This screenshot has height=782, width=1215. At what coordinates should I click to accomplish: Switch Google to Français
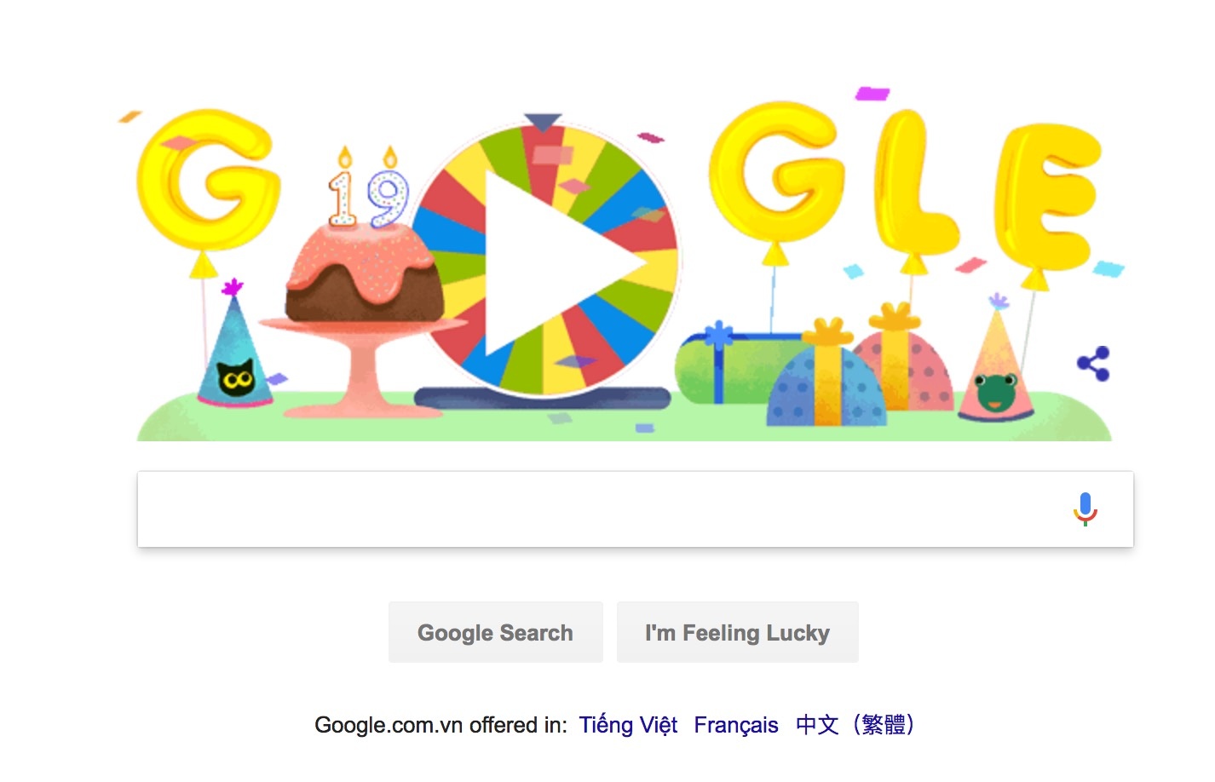(x=736, y=725)
